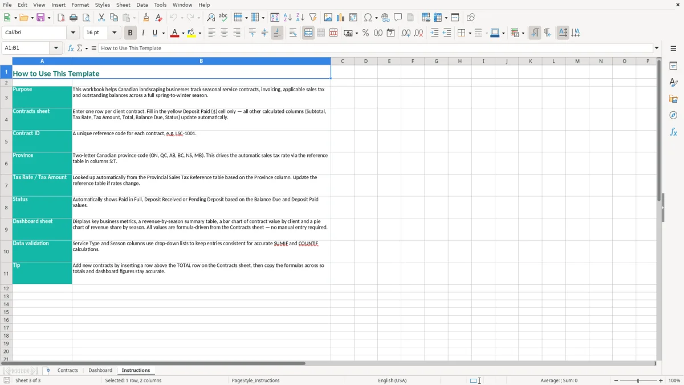Viewport: 684px width, 385px height.
Task: Click zoom percentage 100% in status bar
Action: (674, 380)
